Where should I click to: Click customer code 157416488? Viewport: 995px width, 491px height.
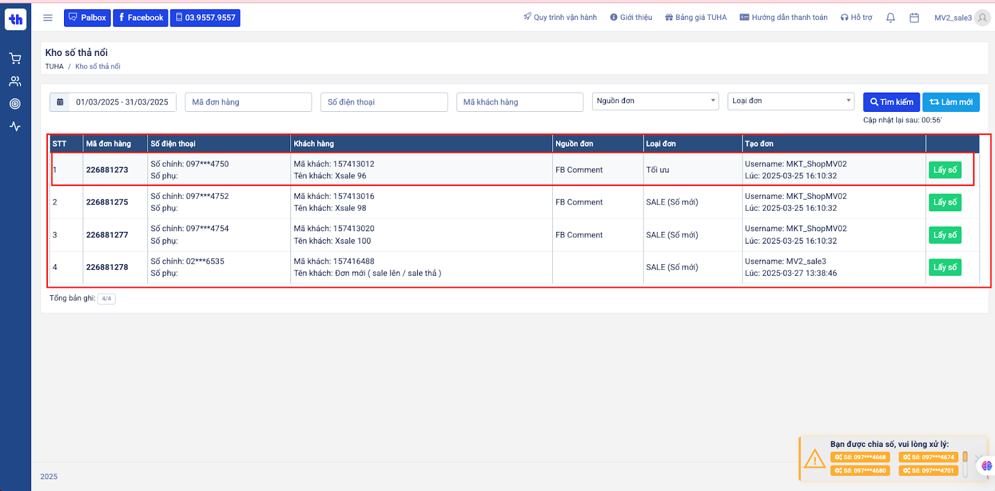click(x=354, y=262)
